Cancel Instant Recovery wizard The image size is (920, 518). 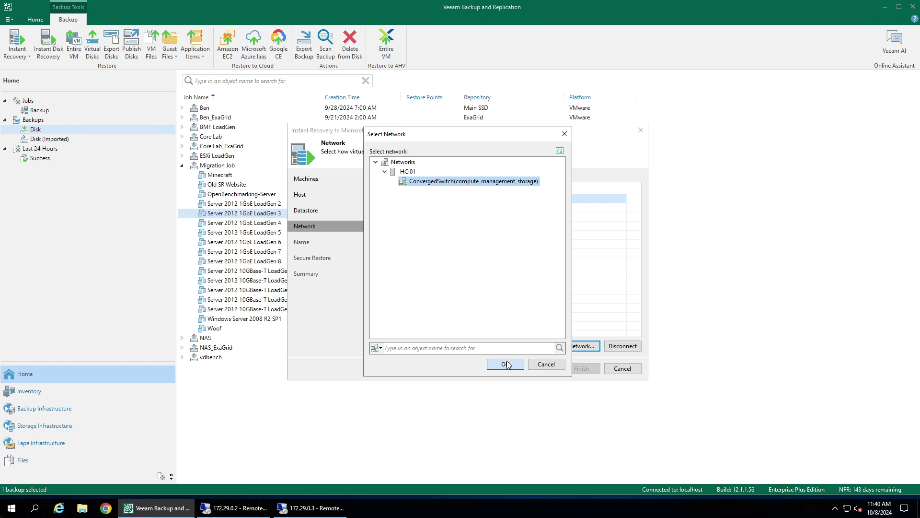pos(622,369)
